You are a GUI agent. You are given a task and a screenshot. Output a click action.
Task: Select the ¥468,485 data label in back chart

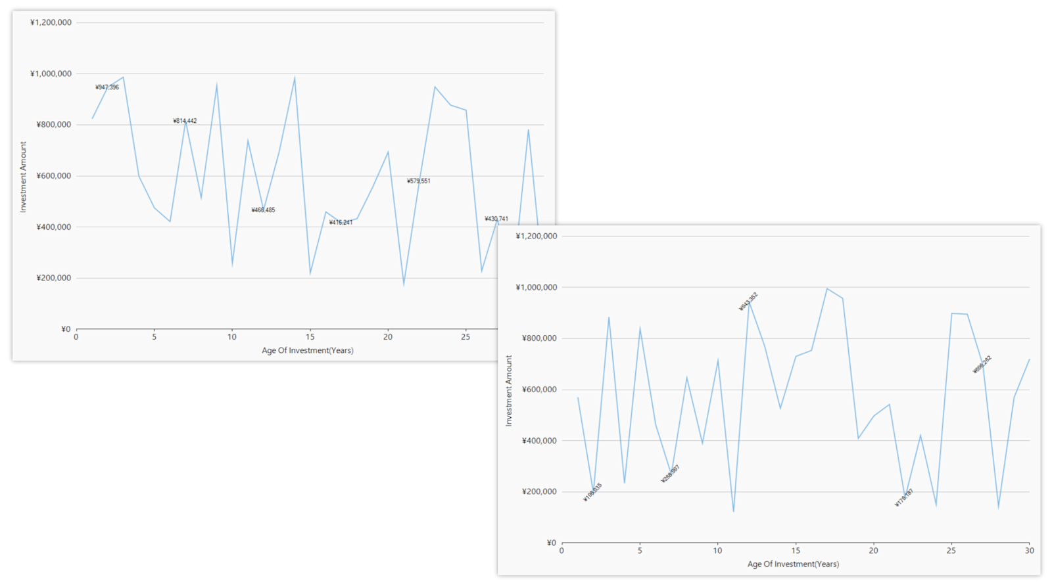263,210
